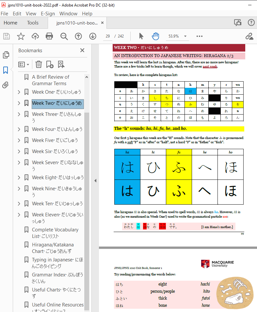This screenshot has height=312, width=257.
Task: Expand the Week Four bookmark
Action: click(x=19, y=129)
